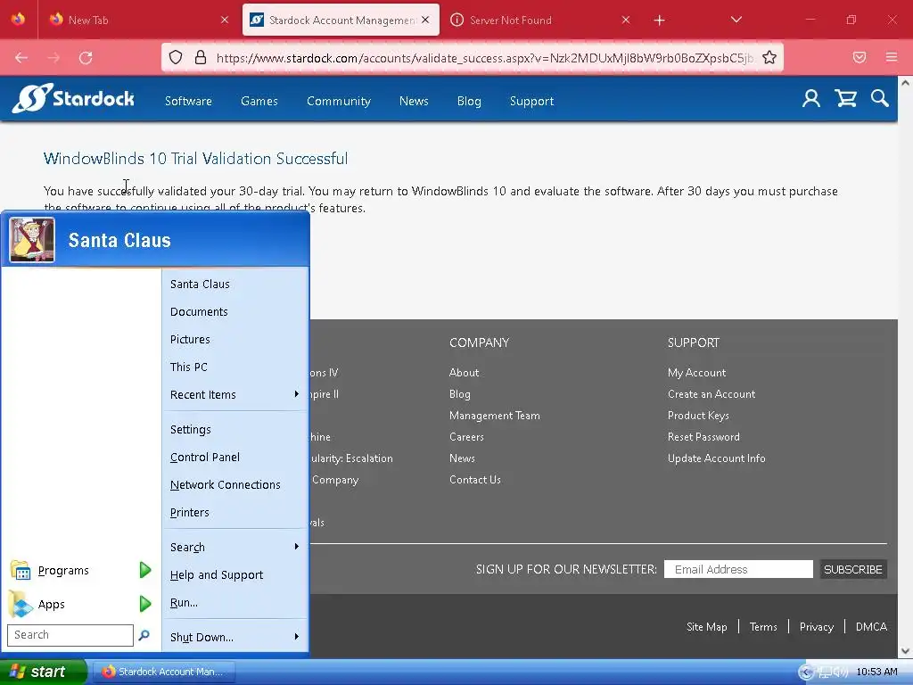Click the newsletter Email Address field
The height and width of the screenshot is (685, 913).
[738, 569]
